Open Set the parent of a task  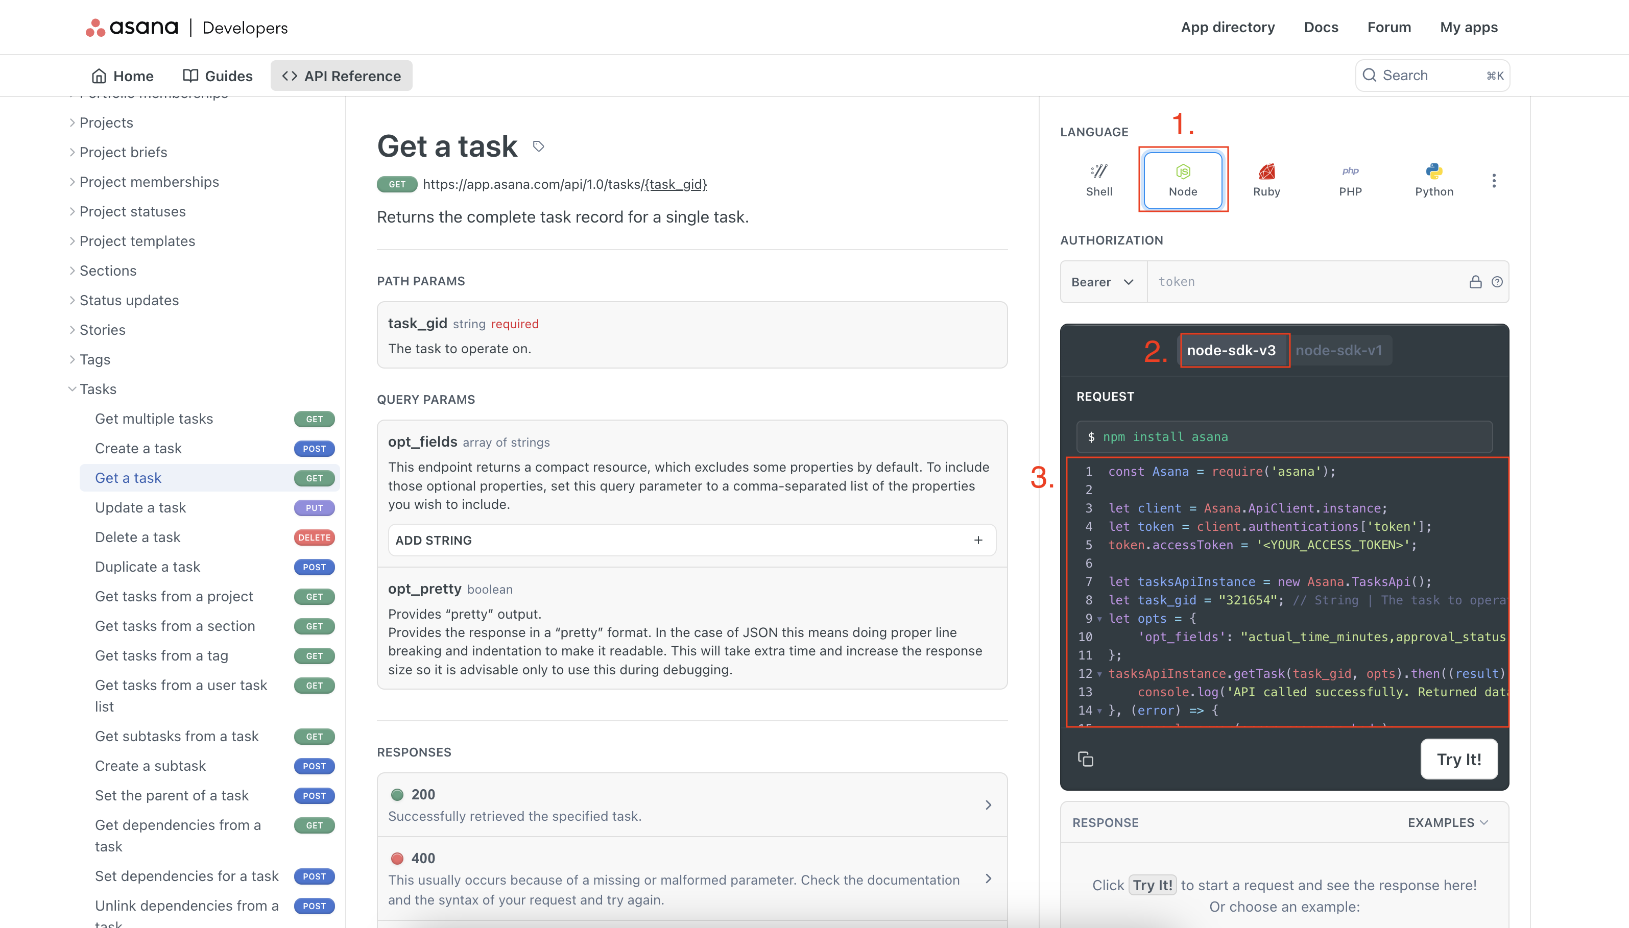tap(210, 795)
